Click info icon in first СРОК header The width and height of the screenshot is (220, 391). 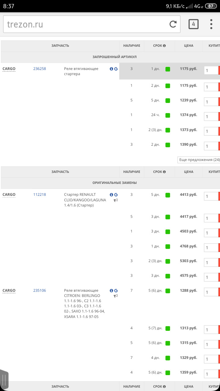(x=164, y=46)
